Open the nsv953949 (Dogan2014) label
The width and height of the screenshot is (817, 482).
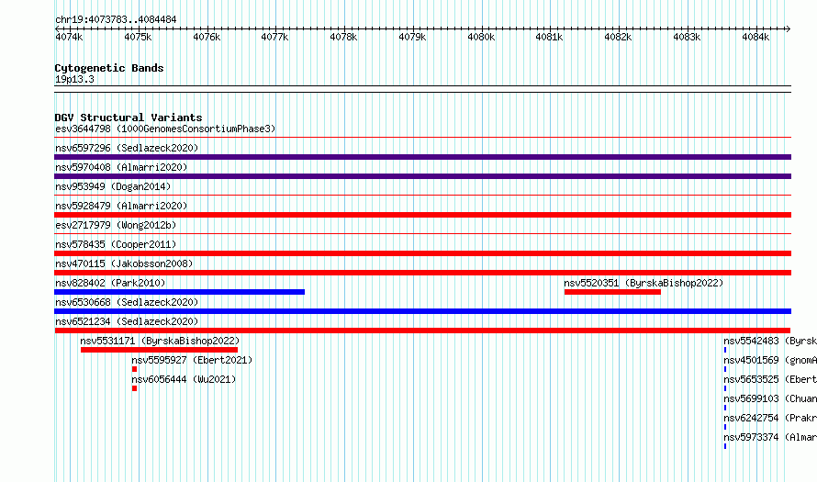point(113,186)
